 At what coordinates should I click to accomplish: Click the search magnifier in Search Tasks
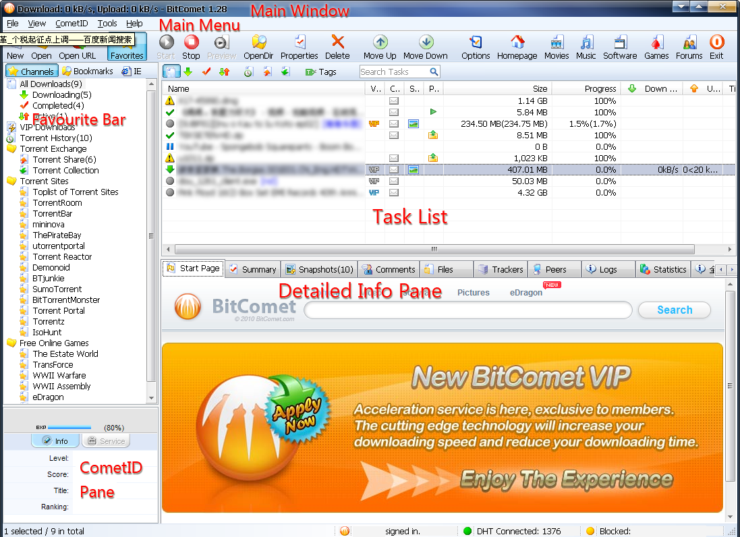point(434,72)
